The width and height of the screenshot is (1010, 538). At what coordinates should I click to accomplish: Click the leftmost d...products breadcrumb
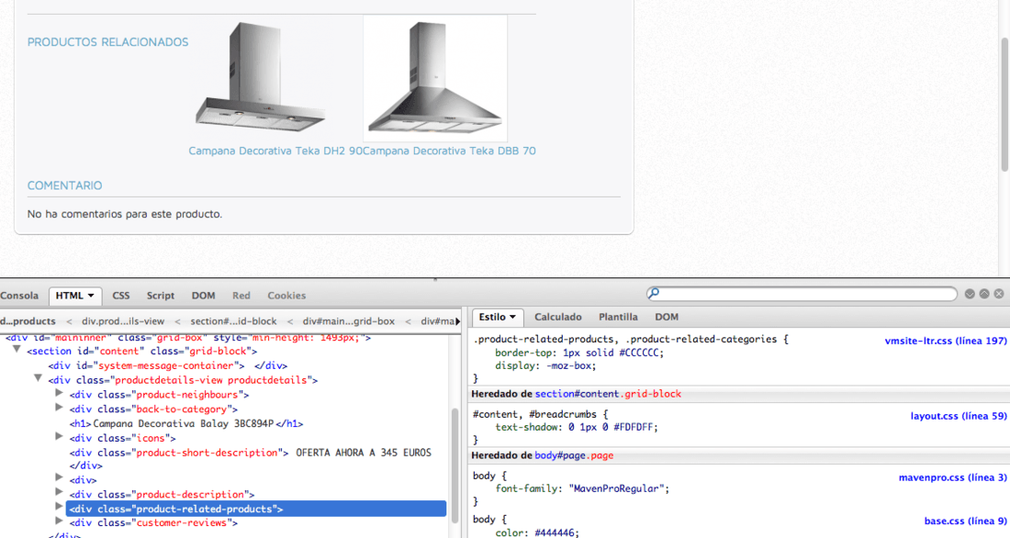[28, 320]
